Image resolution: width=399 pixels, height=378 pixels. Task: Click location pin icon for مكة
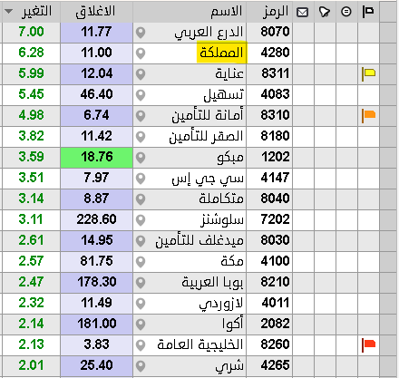point(141,262)
